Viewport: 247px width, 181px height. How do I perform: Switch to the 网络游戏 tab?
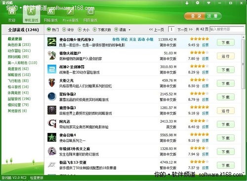pos(50,15)
